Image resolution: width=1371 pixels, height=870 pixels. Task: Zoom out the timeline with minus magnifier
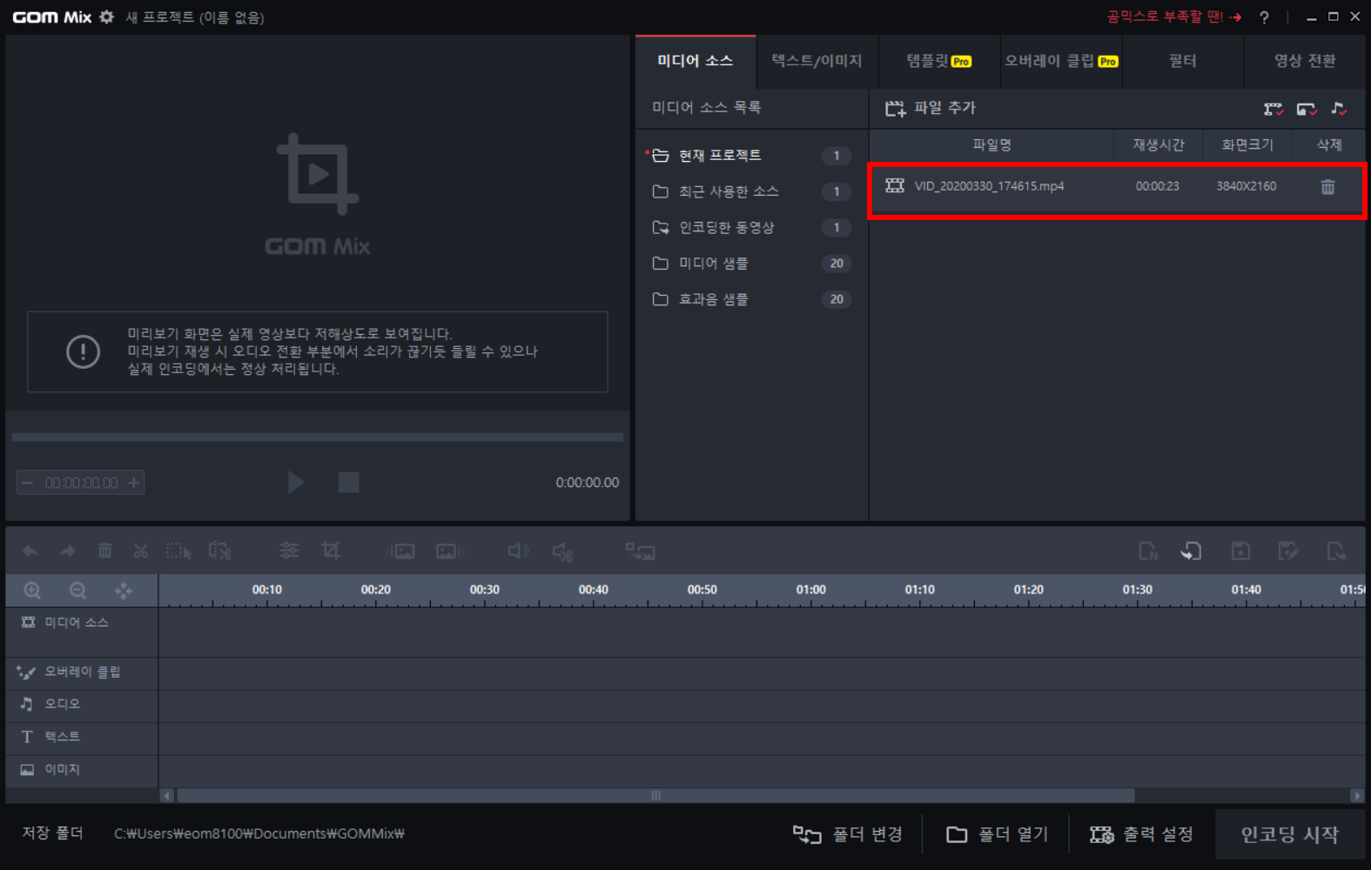pos(78,591)
